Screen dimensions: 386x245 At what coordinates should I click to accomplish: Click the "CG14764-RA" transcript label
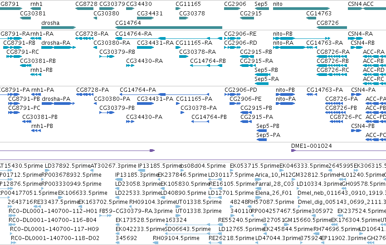pyautogui.click(x=133, y=33)
